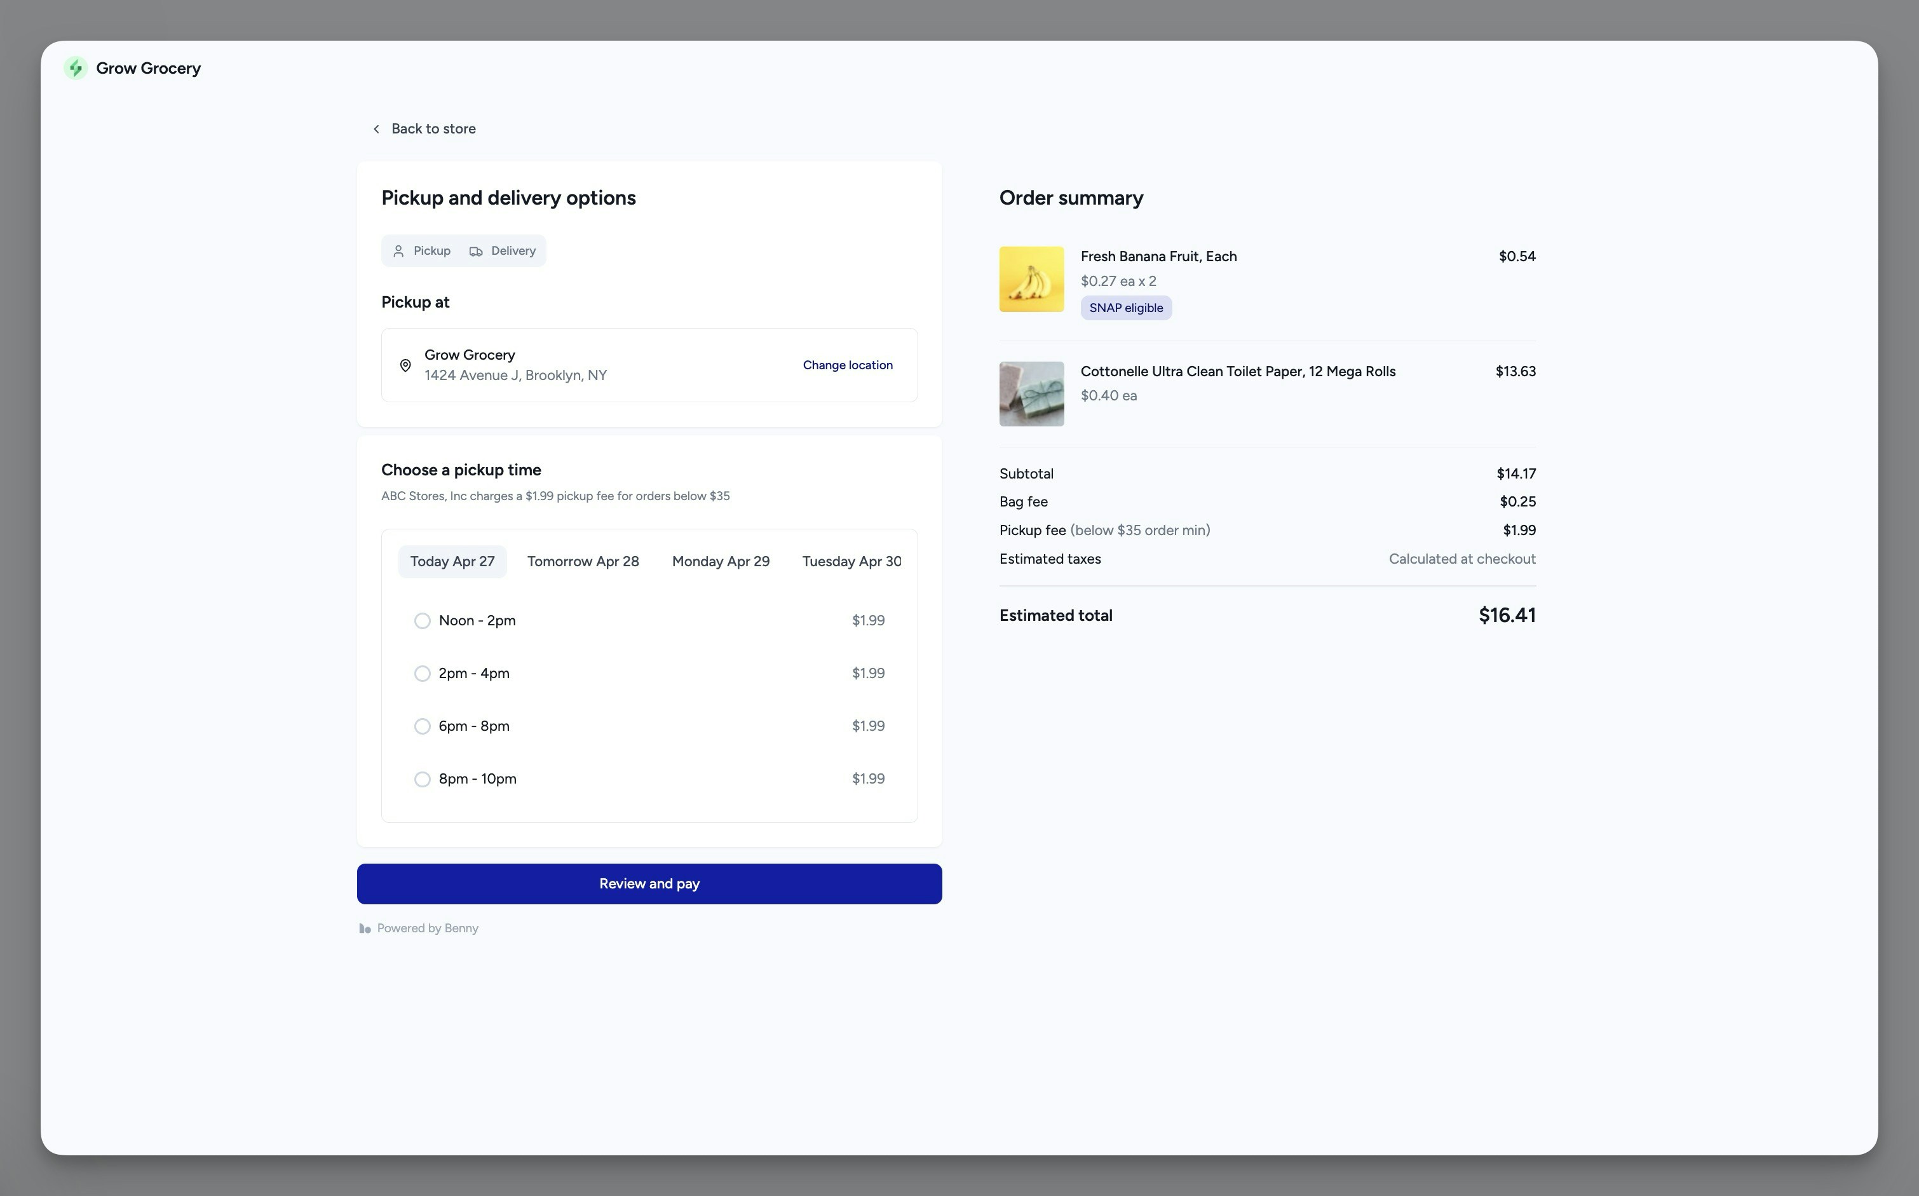Screen dimensions: 1919x1196
Task: Click the map pin location icon
Action: (405, 365)
